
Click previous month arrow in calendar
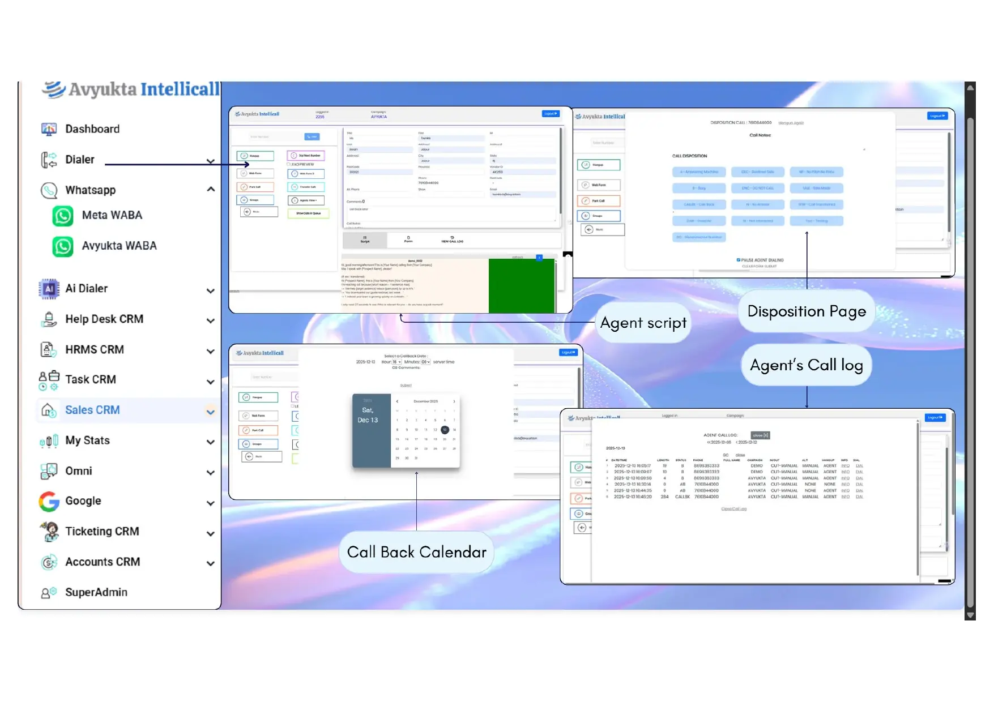397,401
